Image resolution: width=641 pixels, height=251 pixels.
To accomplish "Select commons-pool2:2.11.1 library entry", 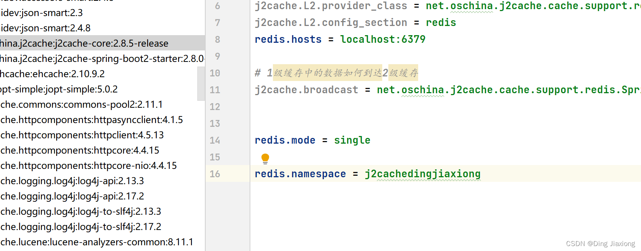I will [x=102, y=104].
